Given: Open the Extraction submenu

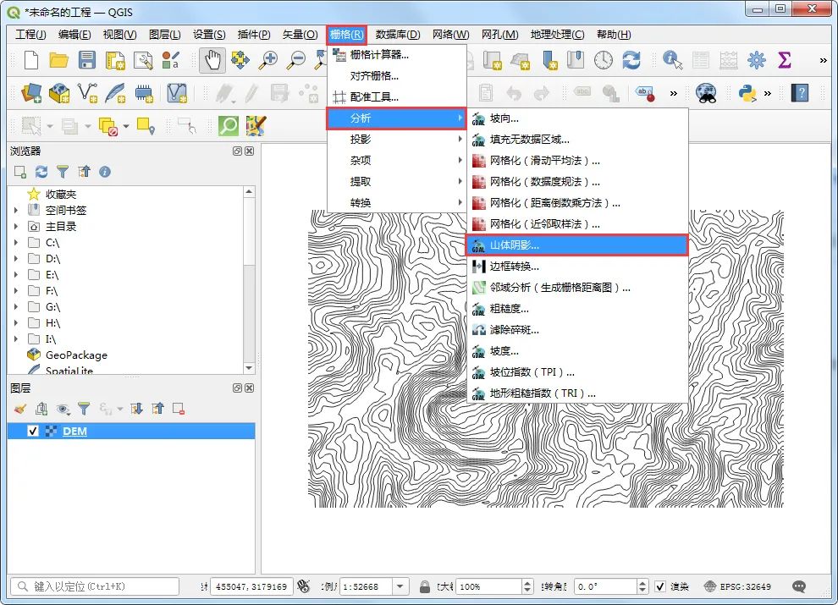Looking at the screenshot, I should click(x=396, y=181).
